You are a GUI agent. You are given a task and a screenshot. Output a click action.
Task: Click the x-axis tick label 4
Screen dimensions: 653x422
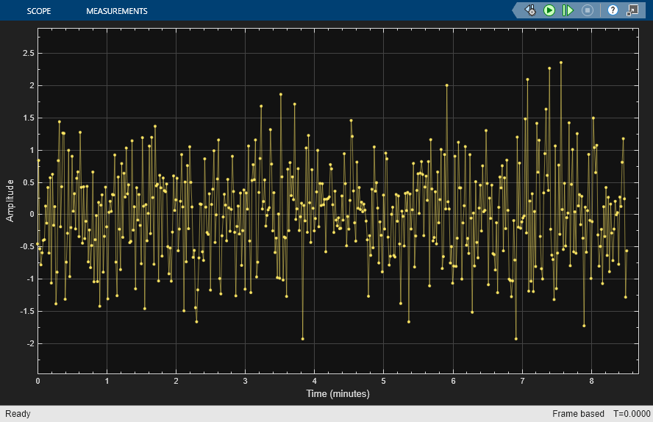(315, 381)
